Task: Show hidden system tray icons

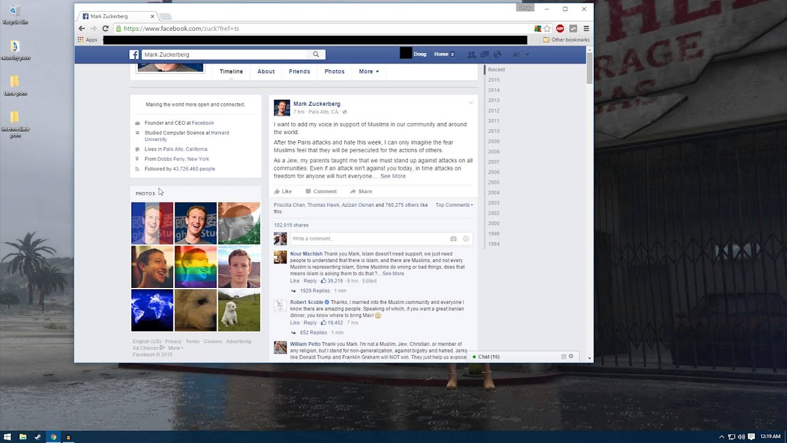Action: (722, 437)
